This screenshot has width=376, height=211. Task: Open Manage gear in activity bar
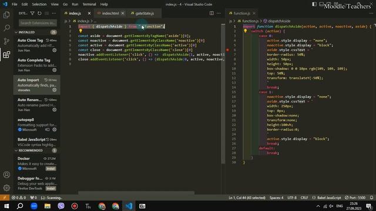(6, 188)
